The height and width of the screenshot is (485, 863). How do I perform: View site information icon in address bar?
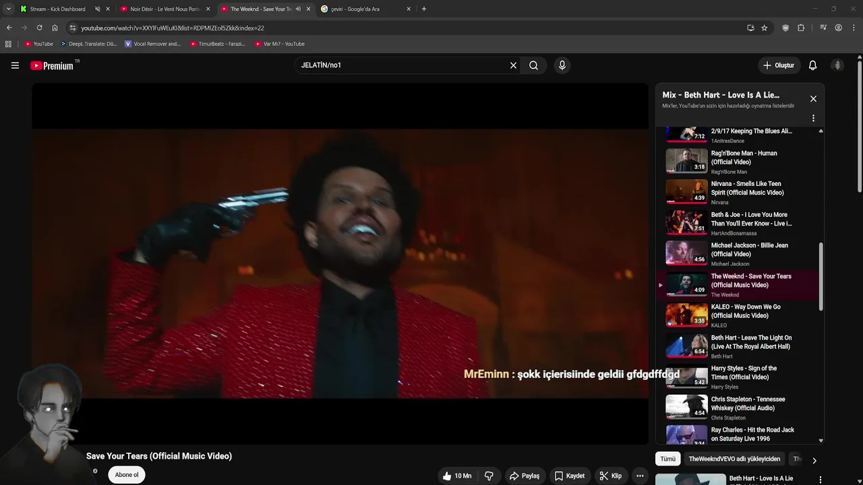(x=73, y=28)
